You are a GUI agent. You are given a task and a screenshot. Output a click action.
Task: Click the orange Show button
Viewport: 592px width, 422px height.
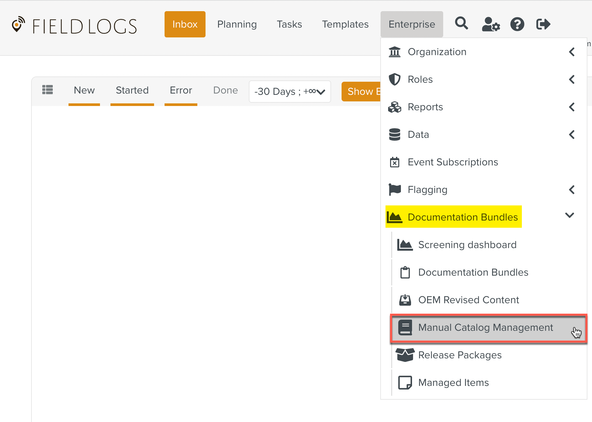click(x=361, y=92)
